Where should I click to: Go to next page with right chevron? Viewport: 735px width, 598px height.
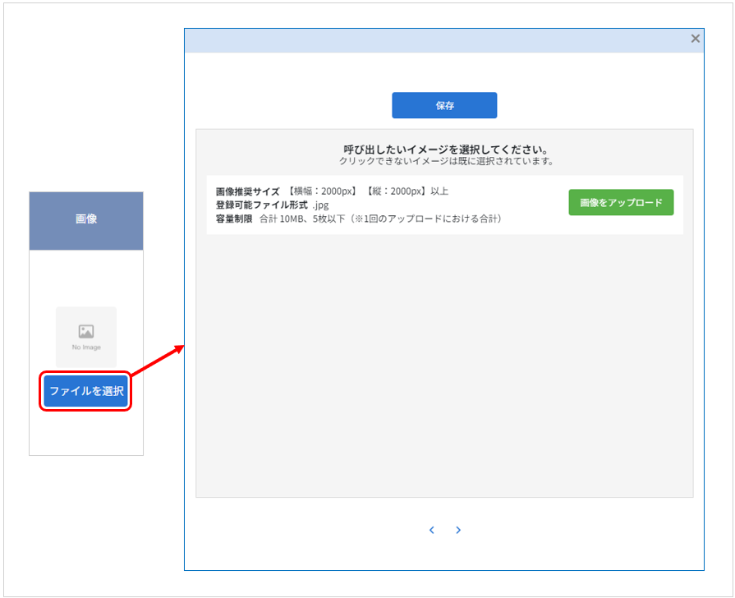(458, 530)
